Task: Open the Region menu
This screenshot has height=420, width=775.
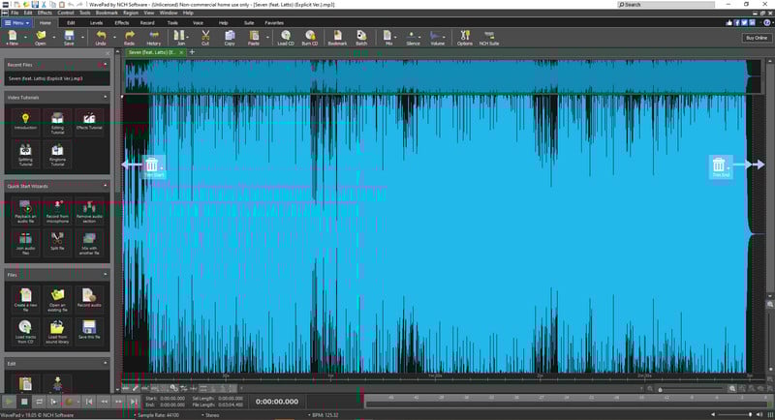Action: coord(131,13)
